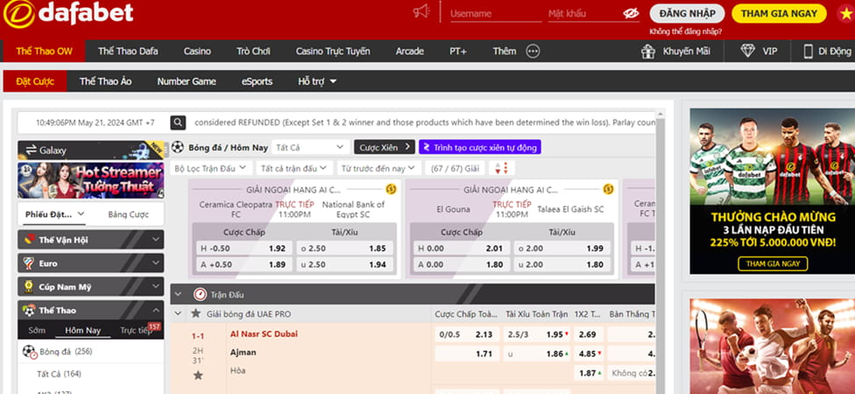The height and width of the screenshot is (394, 855).
Task: Open the Bộ Lọc Trận Đấu filter dropdown
Action: click(x=209, y=168)
